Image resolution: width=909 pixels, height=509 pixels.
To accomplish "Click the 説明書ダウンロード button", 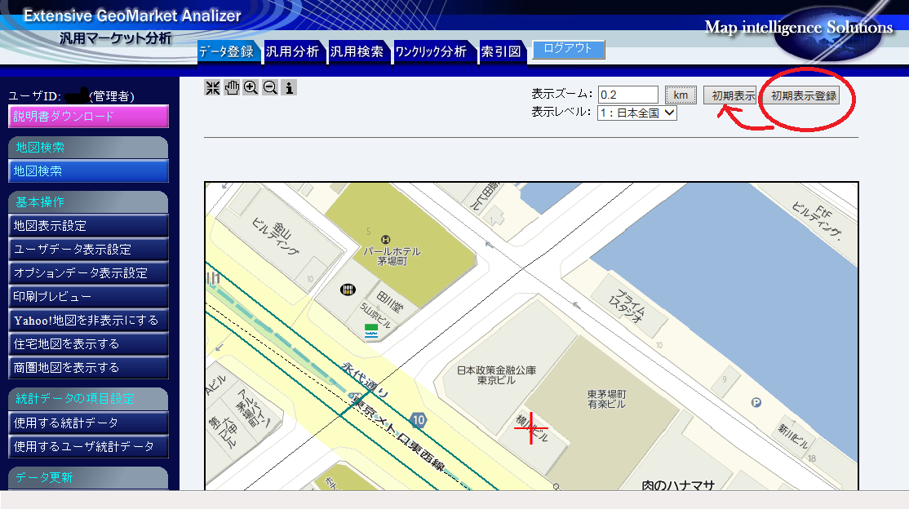I will pos(89,116).
